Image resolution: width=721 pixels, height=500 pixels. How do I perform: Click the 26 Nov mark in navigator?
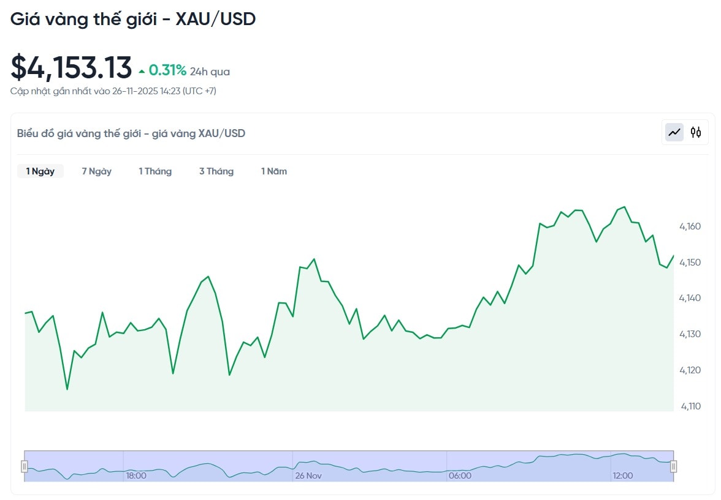coord(308,476)
